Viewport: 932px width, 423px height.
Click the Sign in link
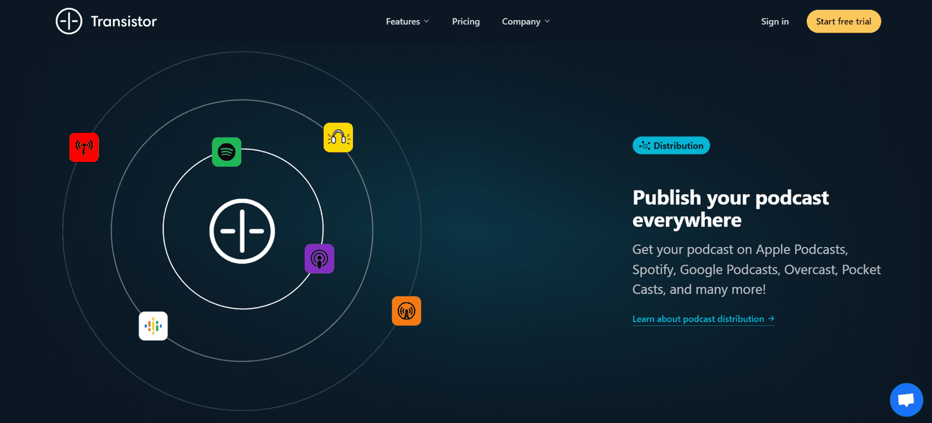point(775,22)
